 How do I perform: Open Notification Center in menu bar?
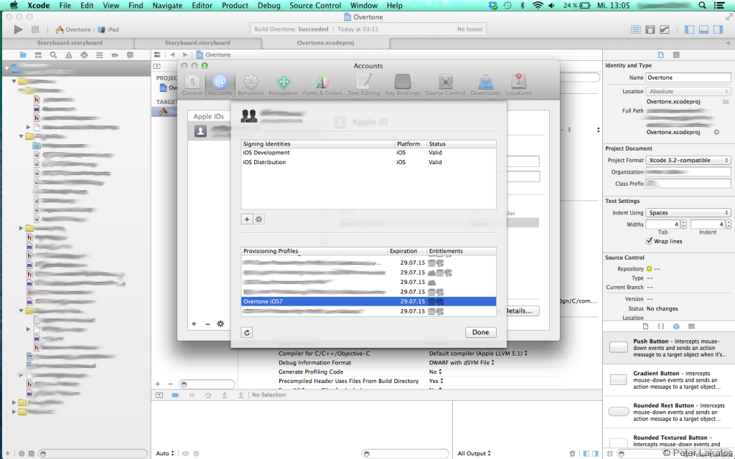tap(718, 6)
